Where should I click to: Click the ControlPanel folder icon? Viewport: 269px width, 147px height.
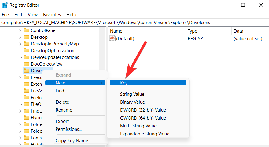pos(26,30)
